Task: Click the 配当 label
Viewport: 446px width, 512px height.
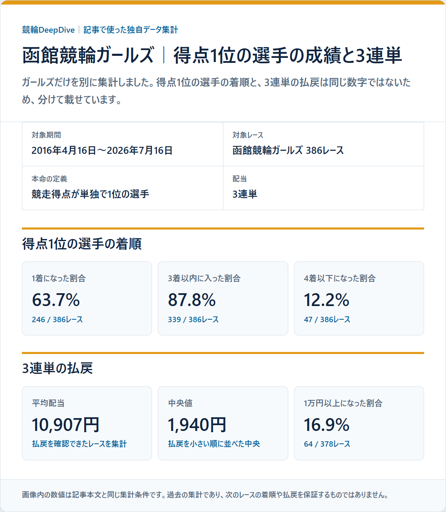Action: point(240,179)
